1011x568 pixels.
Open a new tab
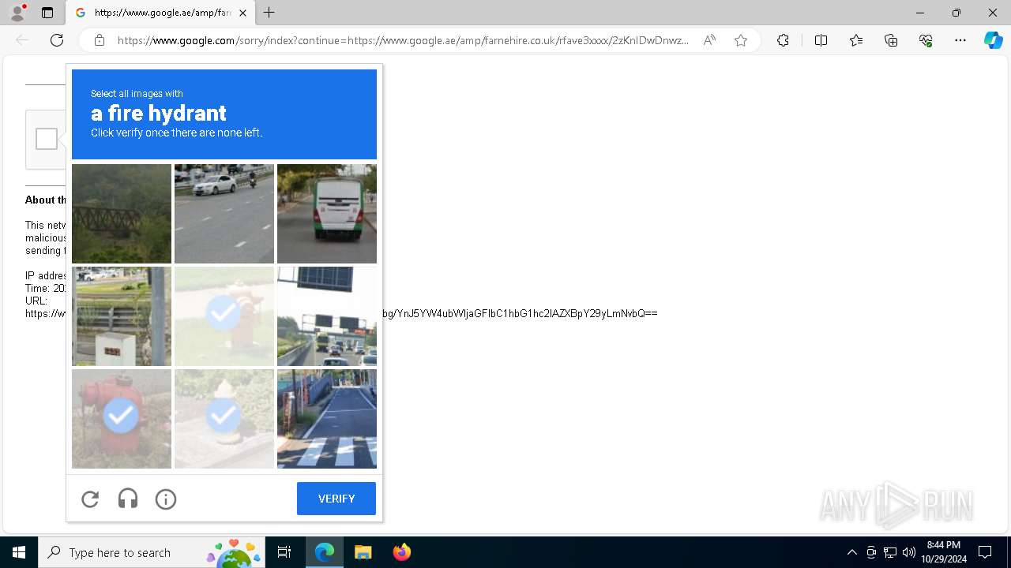pos(269,13)
